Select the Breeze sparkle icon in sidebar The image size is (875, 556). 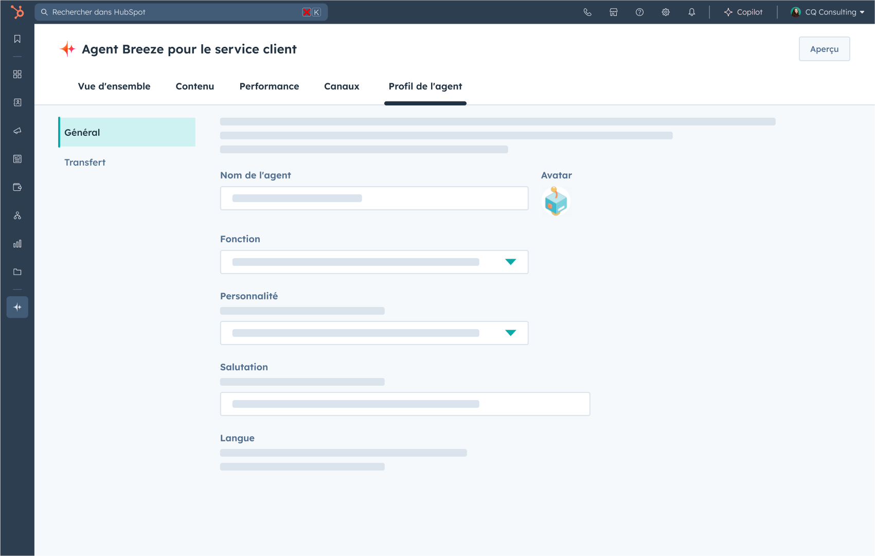(x=17, y=307)
